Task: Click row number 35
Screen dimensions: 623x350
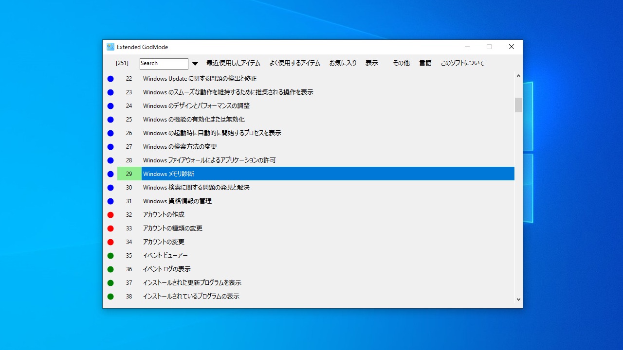Action: tap(129, 256)
